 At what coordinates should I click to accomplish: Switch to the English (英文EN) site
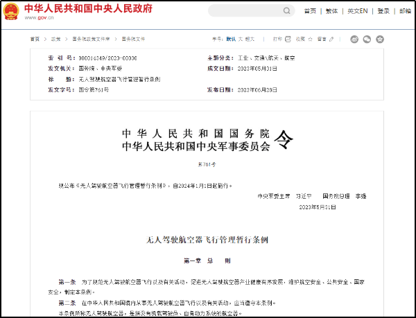pyautogui.click(x=358, y=11)
